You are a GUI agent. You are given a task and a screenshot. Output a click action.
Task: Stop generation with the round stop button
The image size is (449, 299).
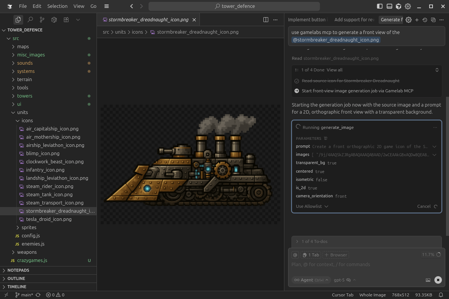(x=437, y=280)
